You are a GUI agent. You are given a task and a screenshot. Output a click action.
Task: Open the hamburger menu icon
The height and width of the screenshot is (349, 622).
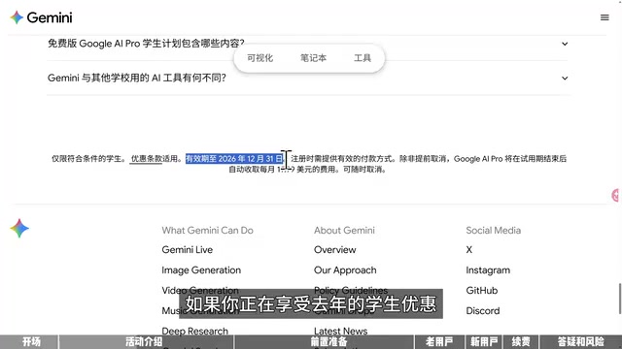click(605, 17)
